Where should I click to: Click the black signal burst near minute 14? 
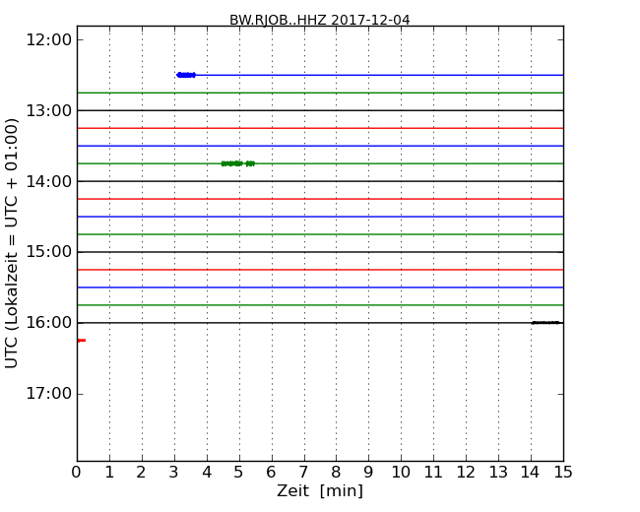click(545, 323)
